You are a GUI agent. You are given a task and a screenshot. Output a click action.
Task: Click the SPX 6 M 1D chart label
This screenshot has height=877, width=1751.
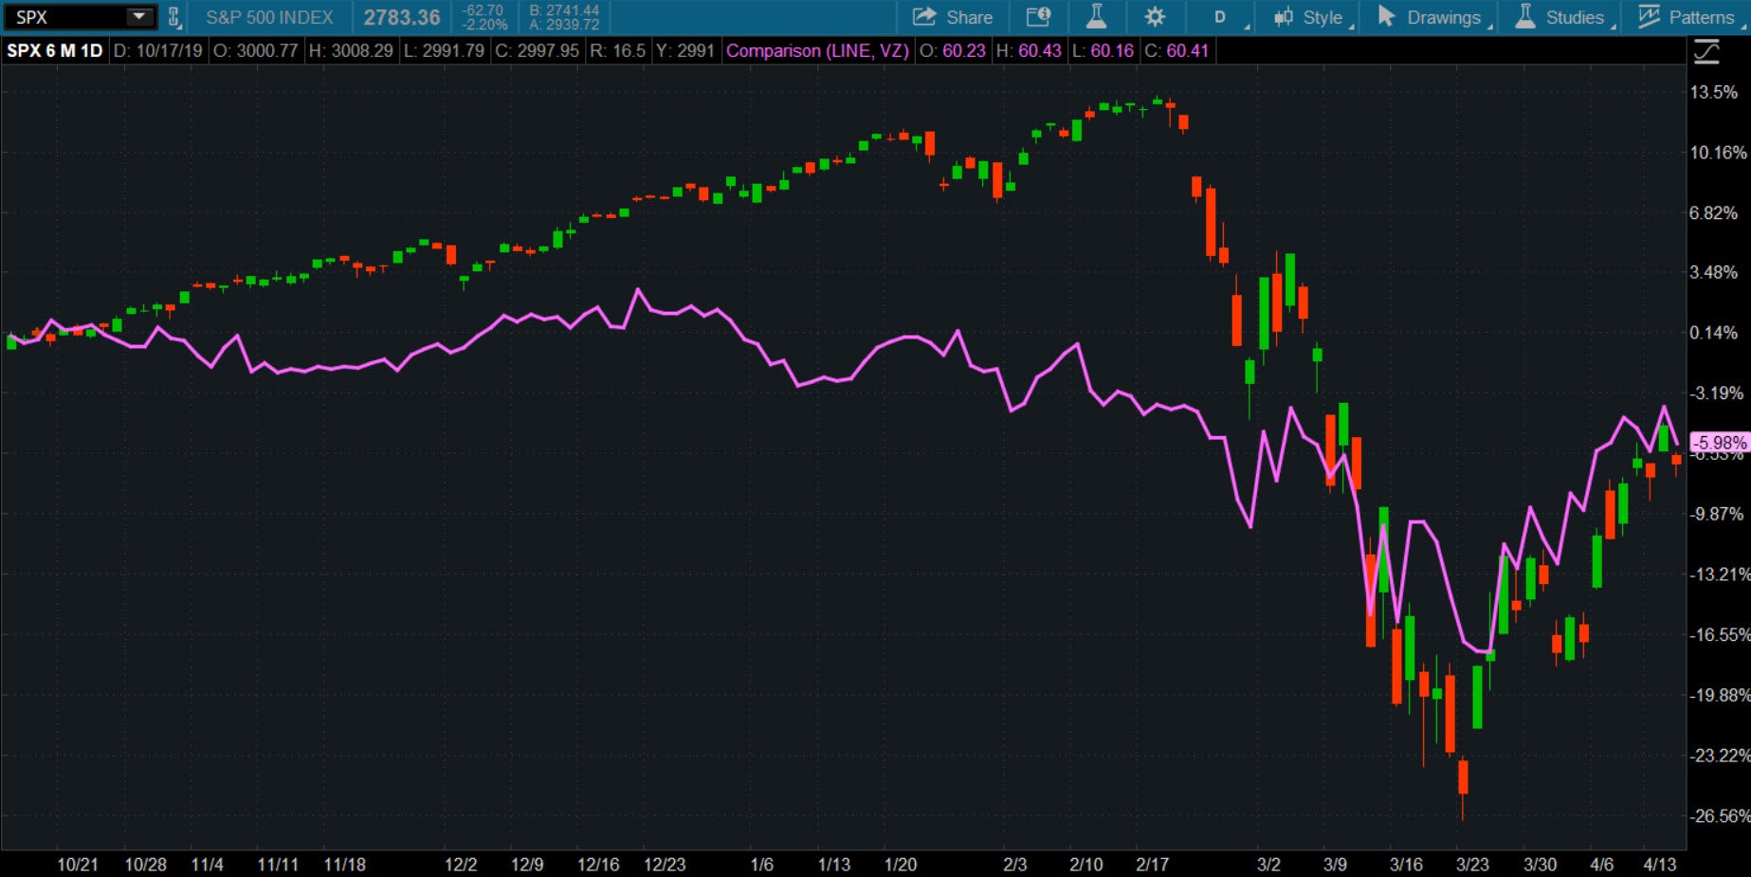tap(54, 50)
